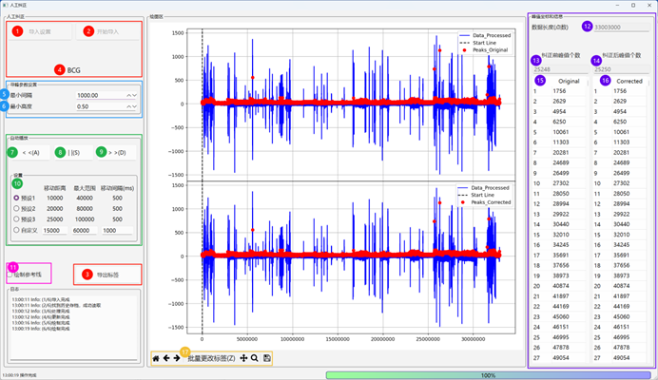Click the Corrected column header
This screenshot has width=658, height=380.
coord(629,82)
